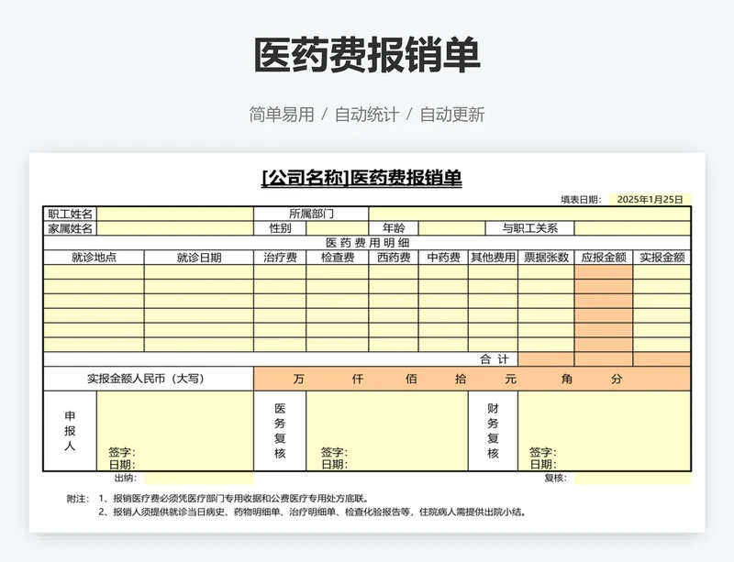Click note 2 about 就诊当日病史 and 出院小结
The image size is (734, 562).
pos(312,512)
